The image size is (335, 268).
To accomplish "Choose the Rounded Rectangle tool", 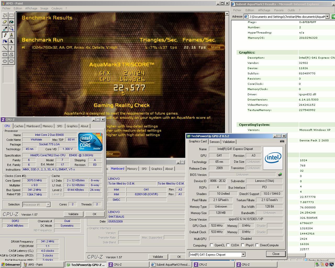I will pos(12,61).
